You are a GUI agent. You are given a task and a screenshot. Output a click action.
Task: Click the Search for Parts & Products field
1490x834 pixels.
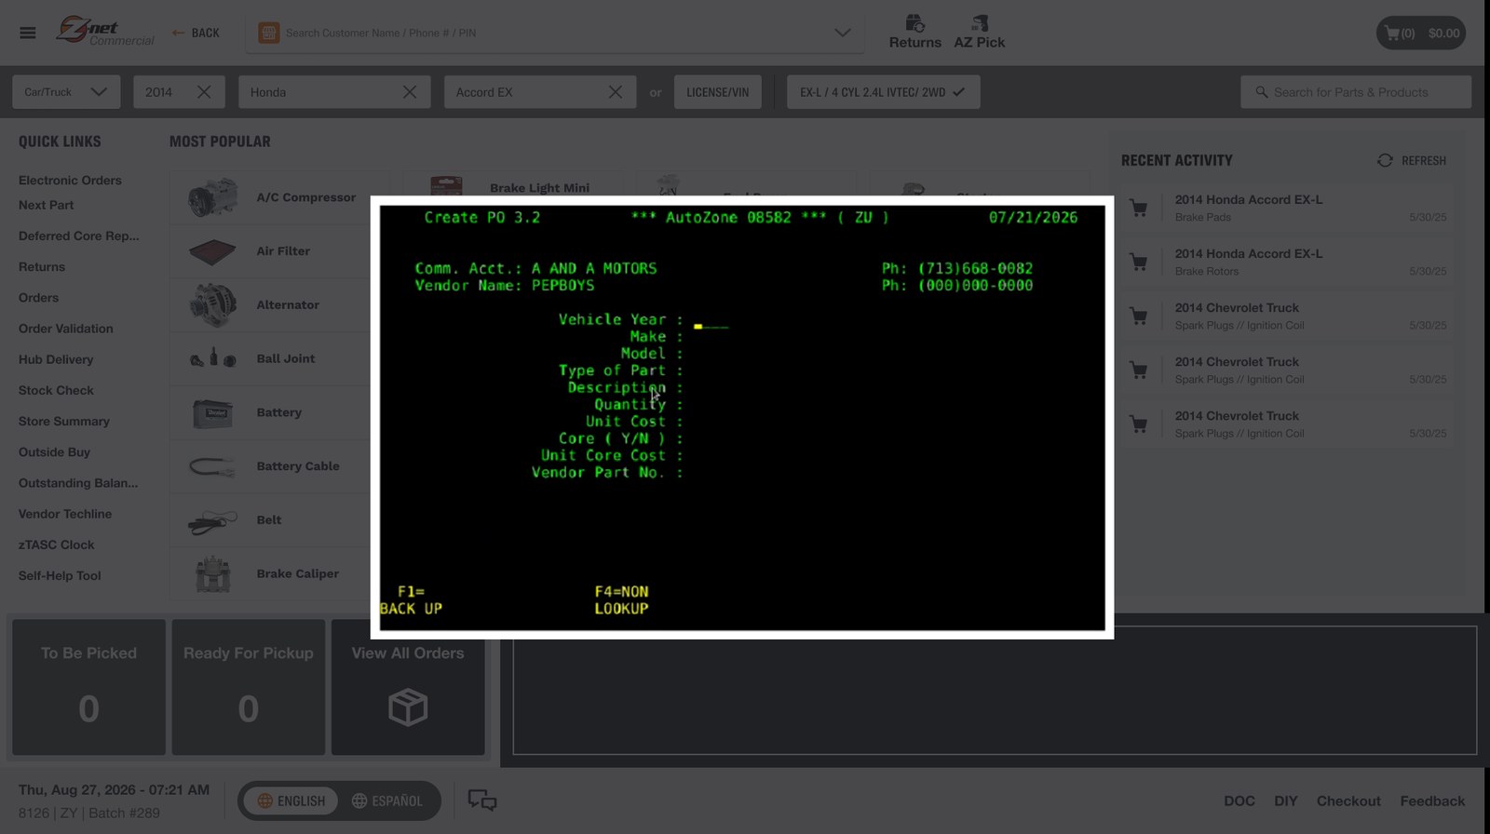(x=1356, y=92)
